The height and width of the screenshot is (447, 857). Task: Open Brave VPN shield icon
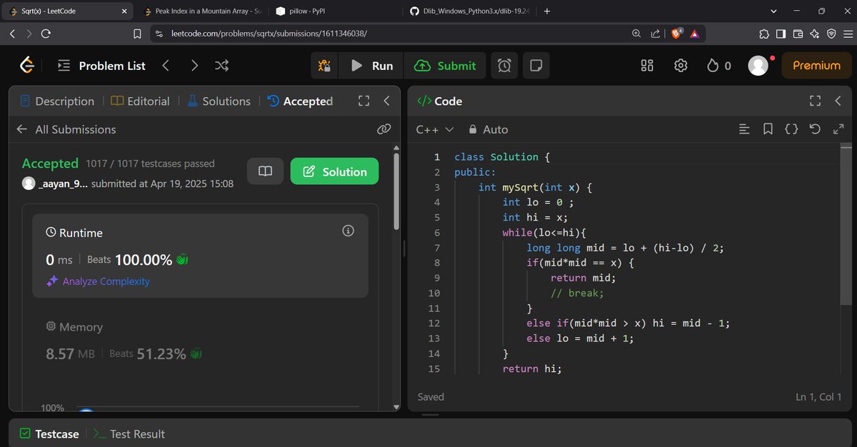pos(831,34)
